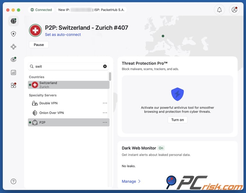The width and height of the screenshot is (246, 193).
Task: Open the Threat Protection shield sidebar icon
Action: [13, 34]
